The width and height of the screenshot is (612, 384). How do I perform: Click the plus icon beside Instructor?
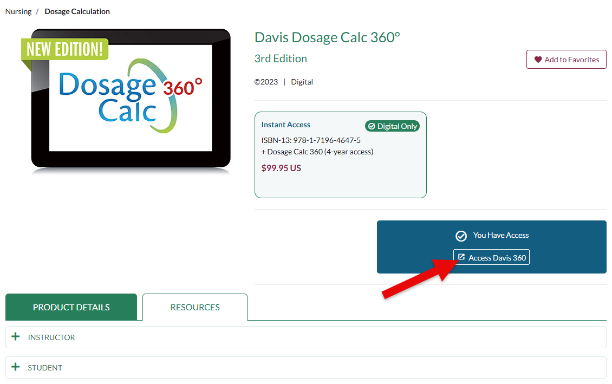click(16, 336)
